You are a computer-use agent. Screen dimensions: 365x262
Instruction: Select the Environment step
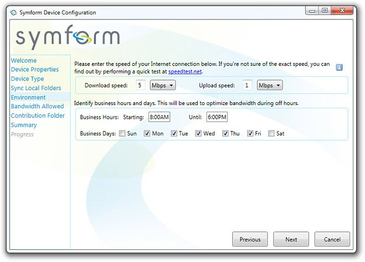click(28, 97)
